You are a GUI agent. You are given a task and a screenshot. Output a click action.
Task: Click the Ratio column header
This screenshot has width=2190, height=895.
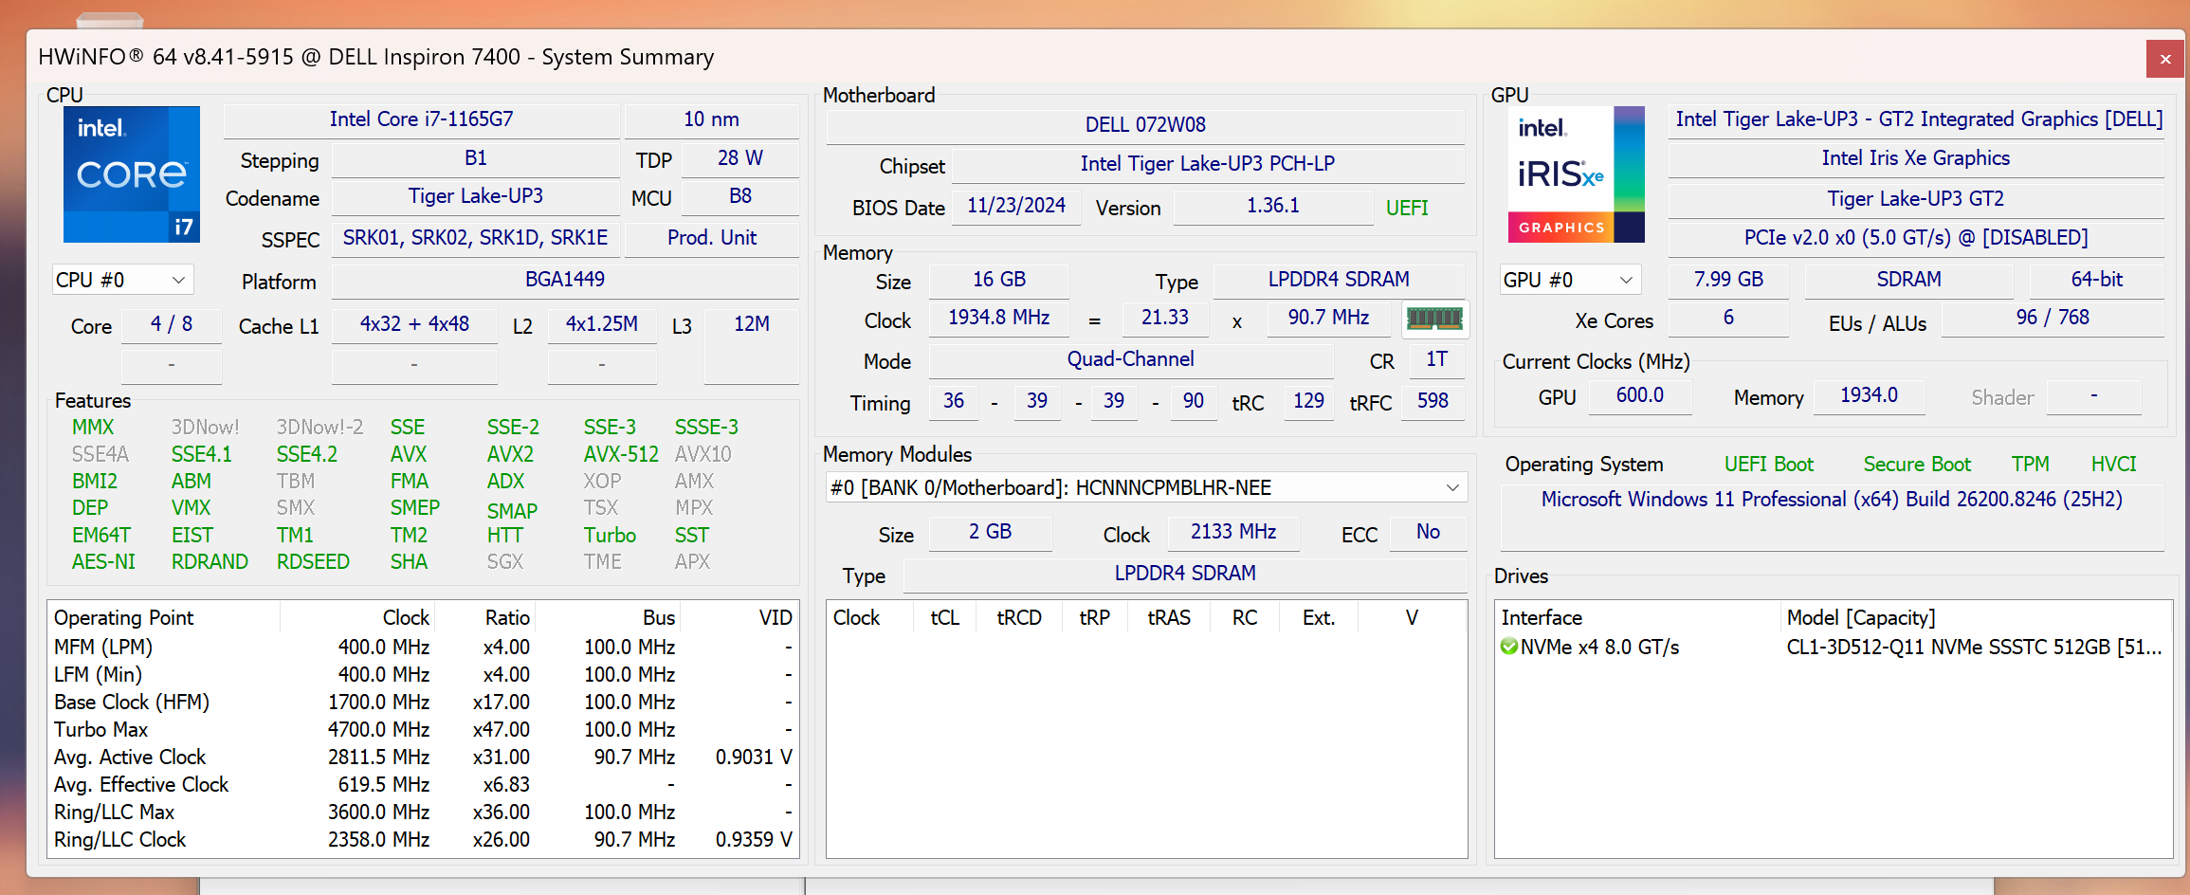pyautogui.click(x=485, y=617)
